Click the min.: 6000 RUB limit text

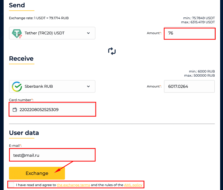[202, 71]
